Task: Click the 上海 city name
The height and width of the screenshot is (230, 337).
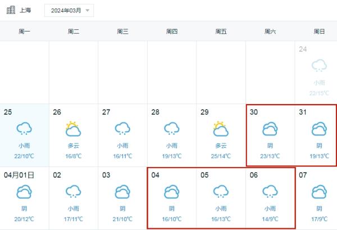Action: 25,10
